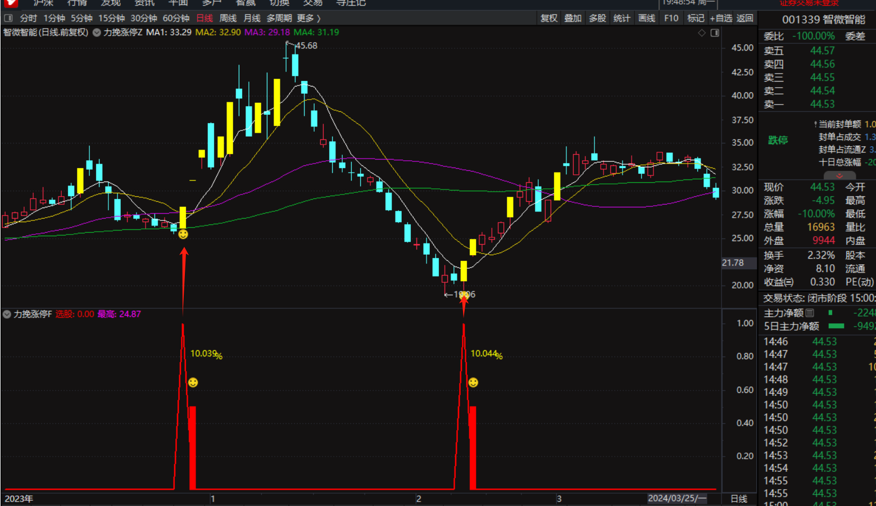Click the 返回 back button

tap(745, 18)
